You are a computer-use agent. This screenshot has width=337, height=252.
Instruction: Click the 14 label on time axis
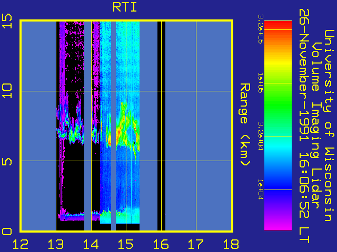tap(91, 244)
